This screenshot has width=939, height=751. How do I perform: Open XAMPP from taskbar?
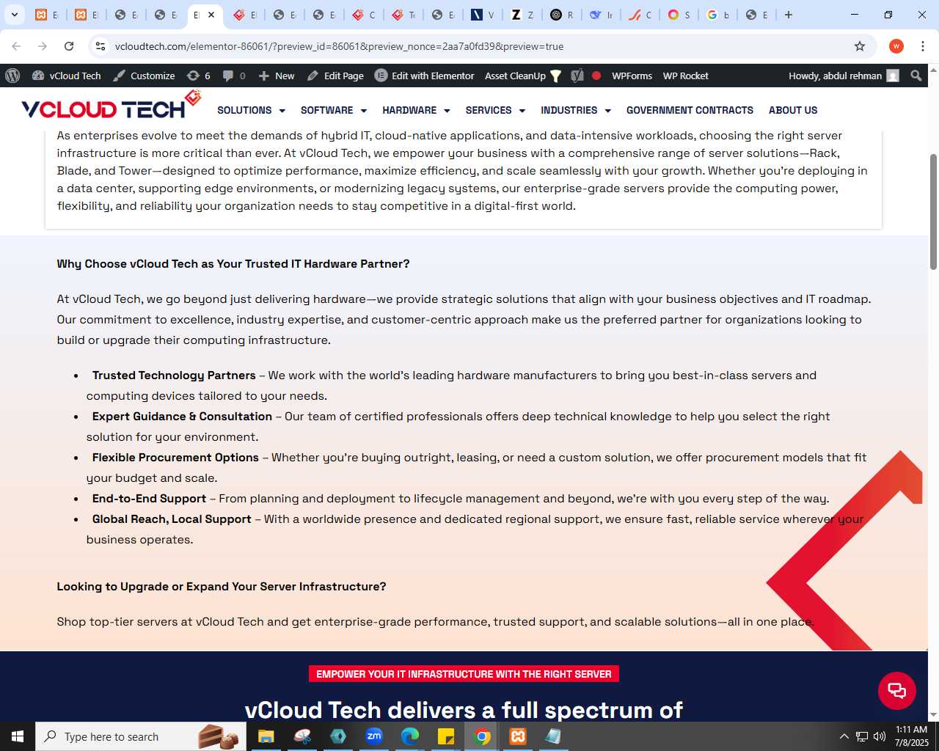pyautogui.click(x=518, y=736)
